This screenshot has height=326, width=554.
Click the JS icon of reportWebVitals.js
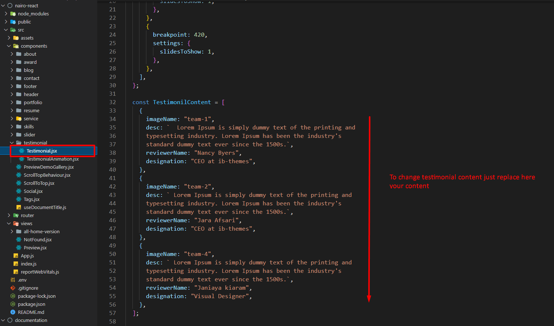tap(16, 272)
